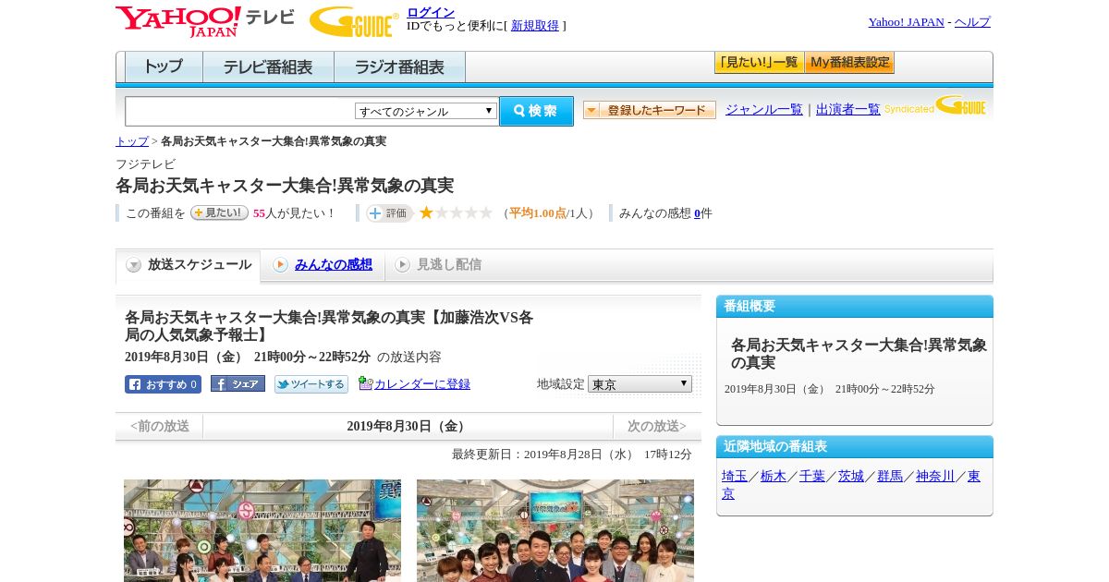
Task: Click the fifth gray rating star
Action: coord(486,212)
